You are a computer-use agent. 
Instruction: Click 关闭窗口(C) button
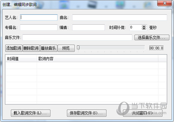[x=143, y=113]
